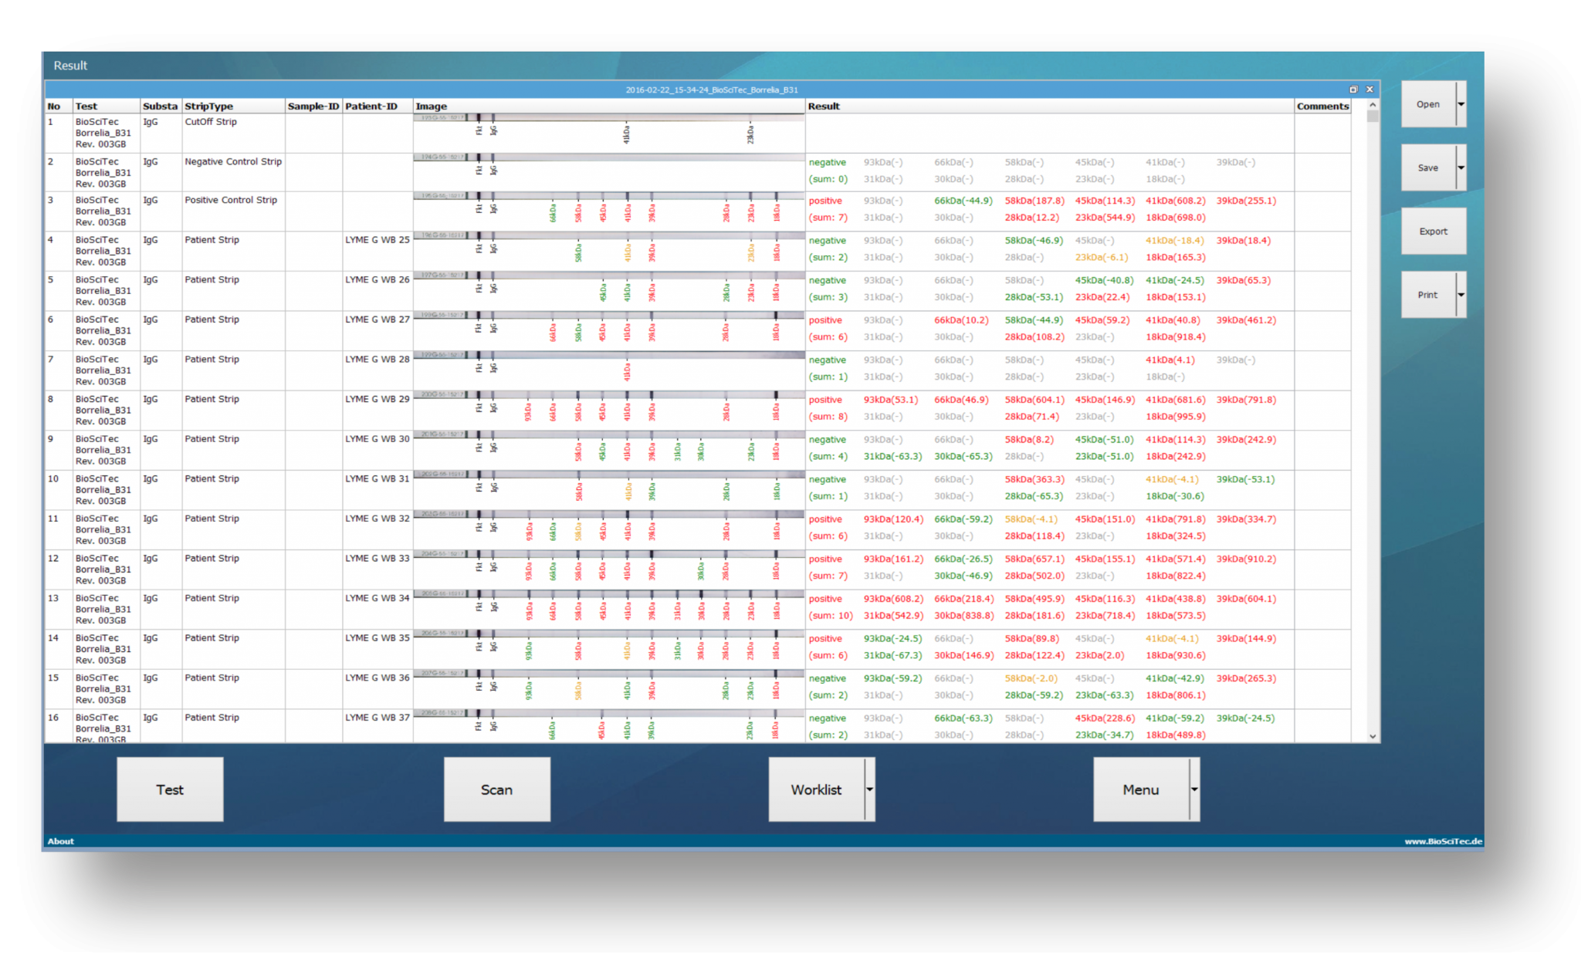Screen dimensions: 1581x953
Task: Visit the www.BioSciTec.de link
Action: [1443, 841]
